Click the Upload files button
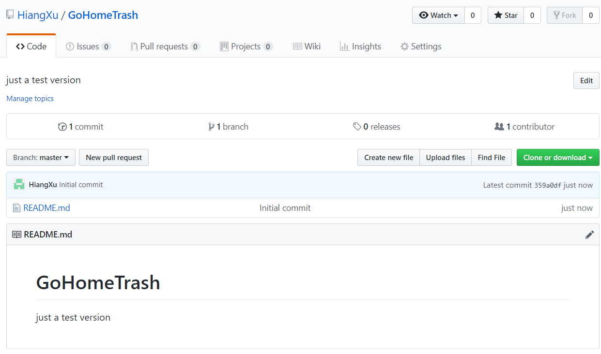Image resolution: width=601 pixels, height=354 pixels. pos(446,158)
